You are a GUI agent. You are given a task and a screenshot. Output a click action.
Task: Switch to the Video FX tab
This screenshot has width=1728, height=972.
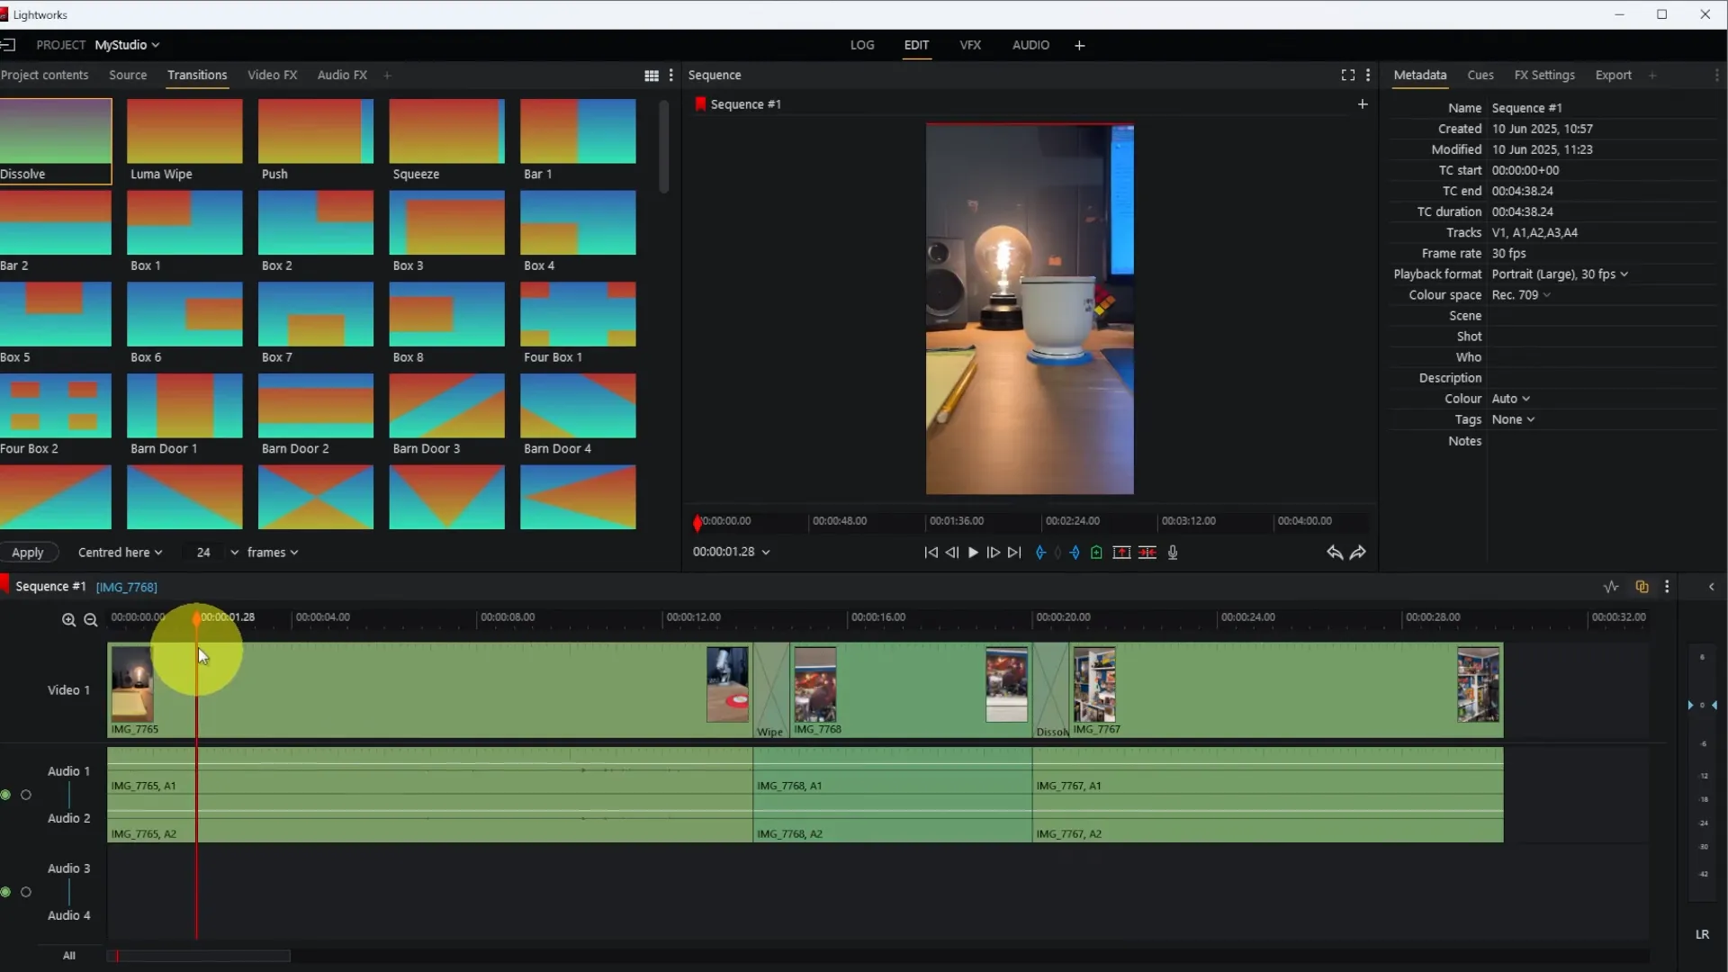[x=272, y=76]
